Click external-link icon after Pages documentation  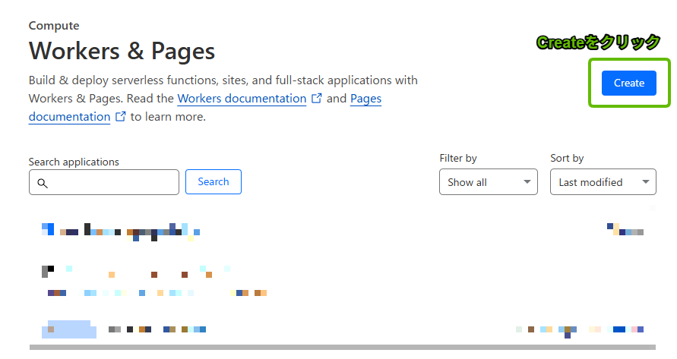120,117
